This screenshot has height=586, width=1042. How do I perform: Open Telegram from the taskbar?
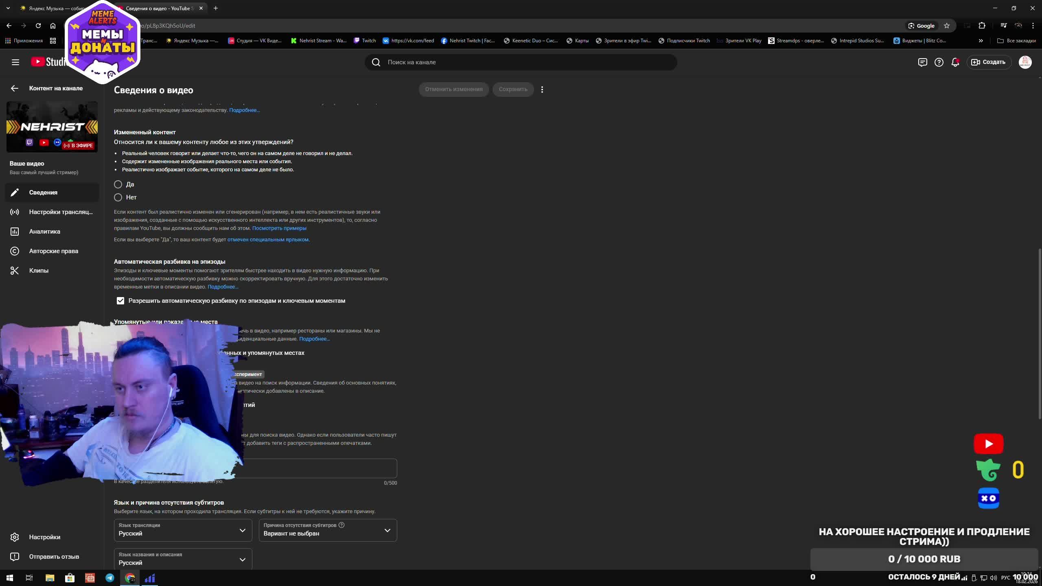(110, 578)
